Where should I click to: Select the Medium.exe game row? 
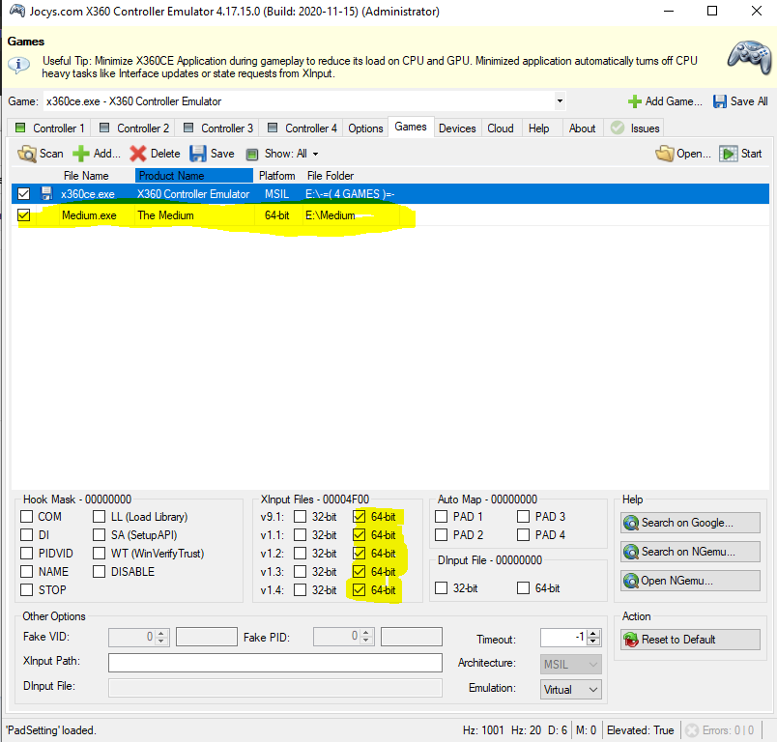390,215
